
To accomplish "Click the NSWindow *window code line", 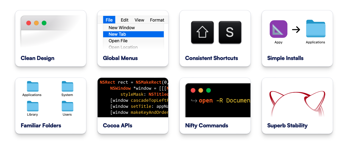I will 139,88.
